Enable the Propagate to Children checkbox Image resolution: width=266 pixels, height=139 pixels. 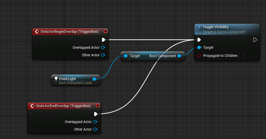point(242,56)
